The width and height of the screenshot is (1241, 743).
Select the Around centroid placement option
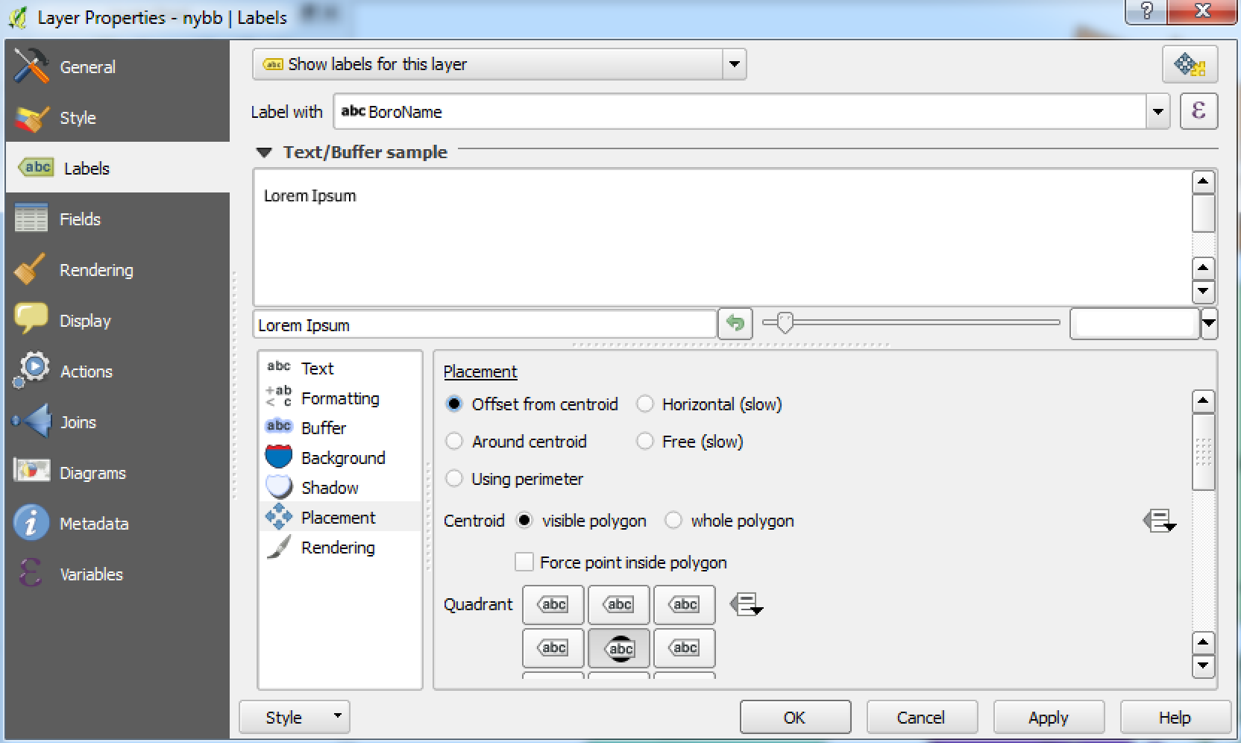pyautogui.click(x=454, y=442)
